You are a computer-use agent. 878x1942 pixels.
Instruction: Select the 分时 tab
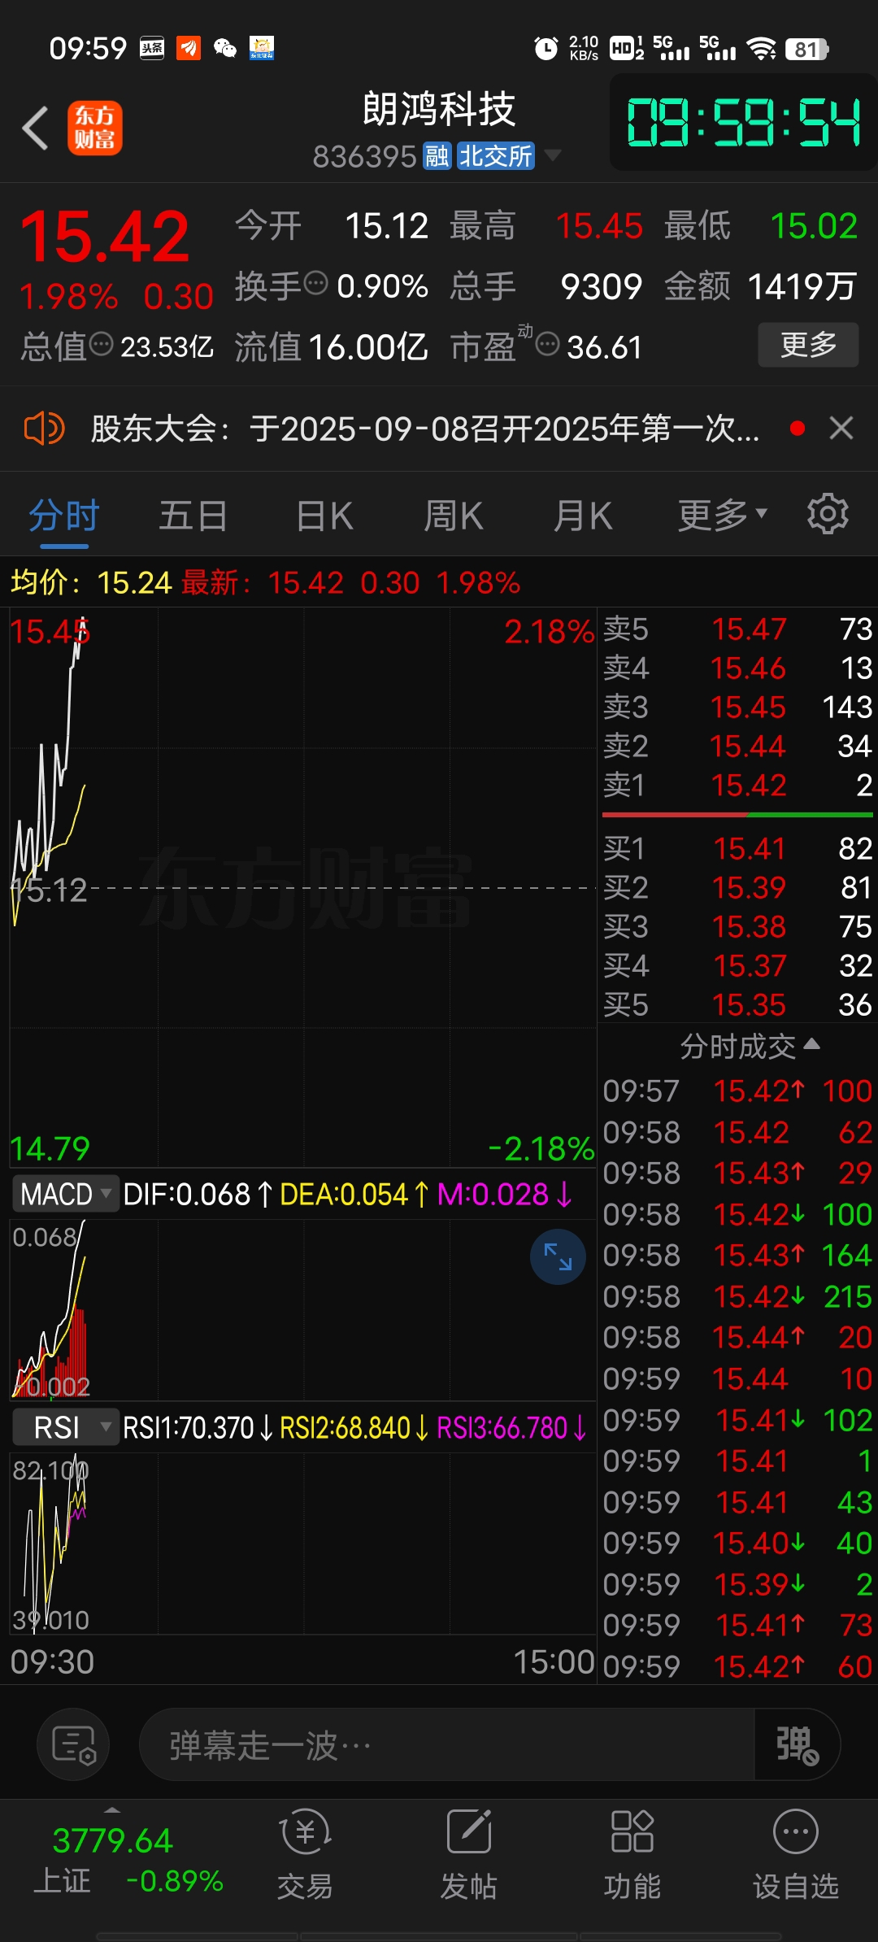pyautogui.click(x=64, y=516)
